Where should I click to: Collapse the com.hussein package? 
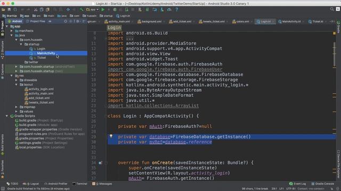(17, 40)
